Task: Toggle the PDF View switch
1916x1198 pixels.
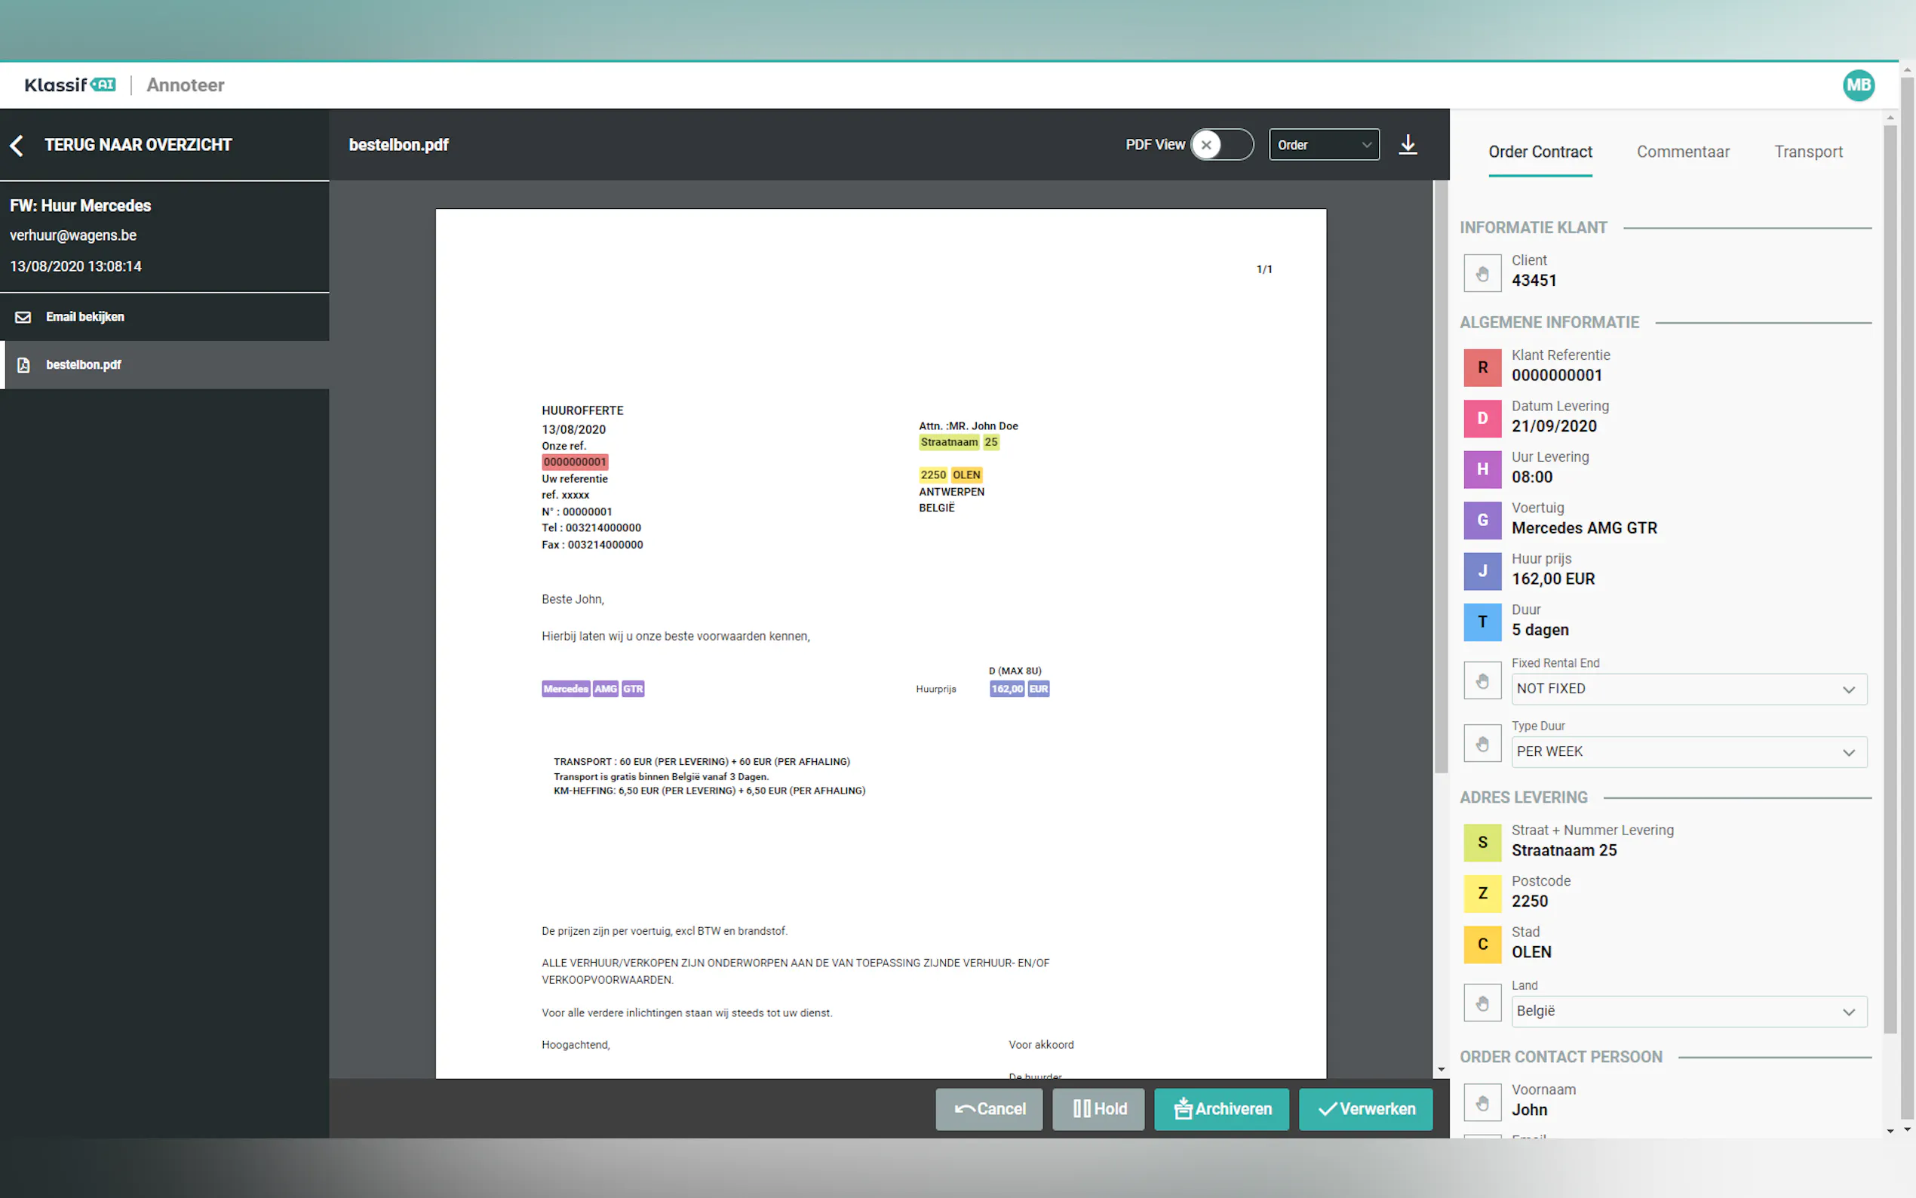Action: click(1221, 145)
